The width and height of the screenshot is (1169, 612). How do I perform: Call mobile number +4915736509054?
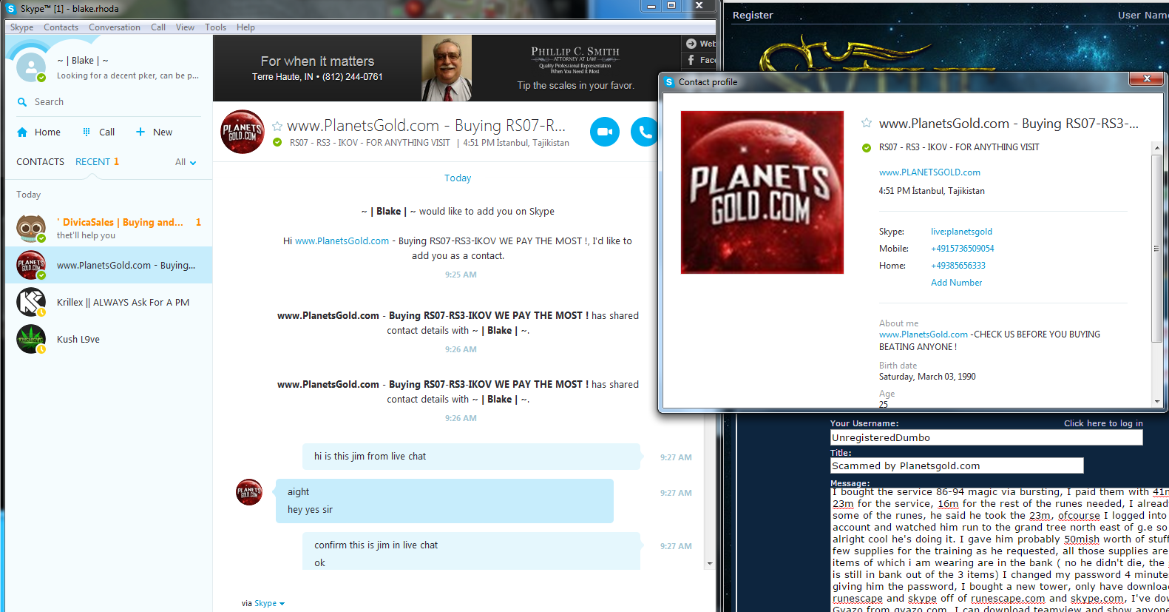pos(963,249)
